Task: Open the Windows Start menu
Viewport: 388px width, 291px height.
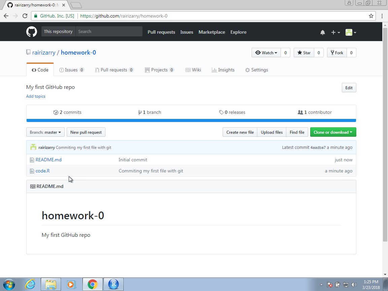Action: click(9, 284)
